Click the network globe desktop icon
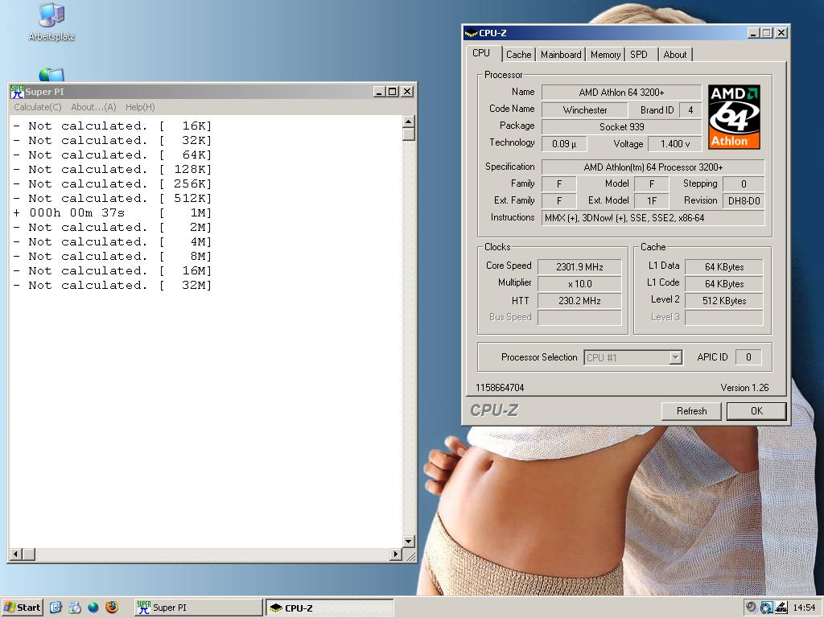The width and height of the screenshot is (824, 618). [x=51, y=75]
